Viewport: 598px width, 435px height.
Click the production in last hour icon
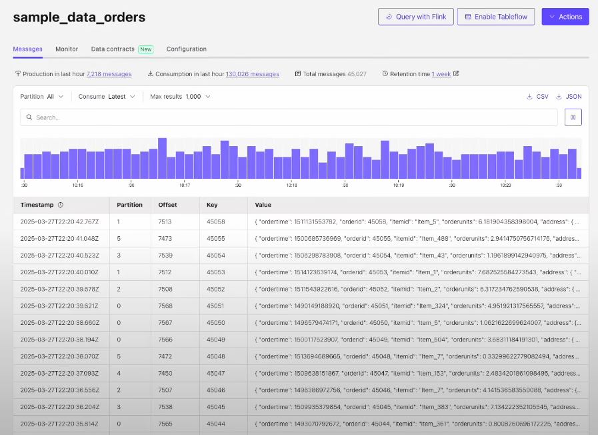pos(19,73)
